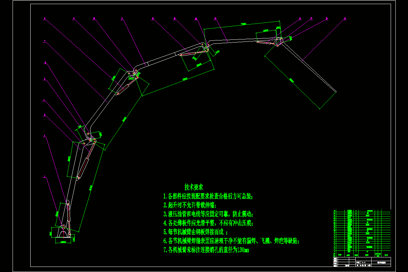Image resolution: width=408 pixels, height=272 pixels.
Task: Select part balloon number 8 at top left
Action: [44, 19]
